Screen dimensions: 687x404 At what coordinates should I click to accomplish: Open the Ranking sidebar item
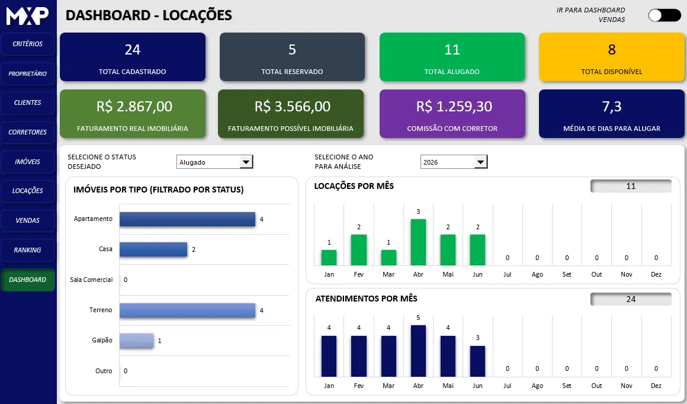28,250
